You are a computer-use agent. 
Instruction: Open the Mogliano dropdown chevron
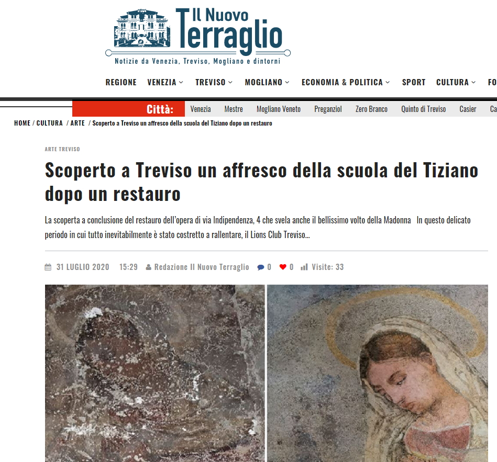click(287, 82)
